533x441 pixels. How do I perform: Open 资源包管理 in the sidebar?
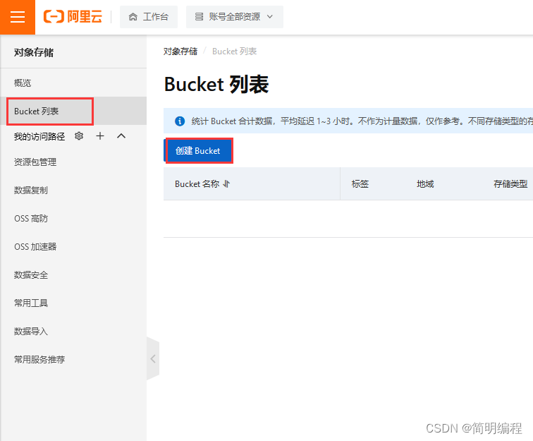click(x=35, y=162)
